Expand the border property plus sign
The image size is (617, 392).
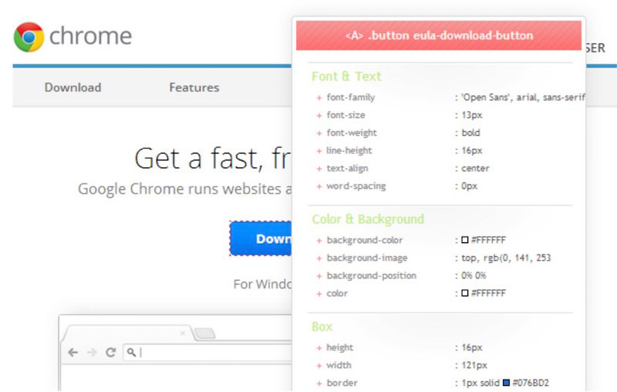point(319,384)
